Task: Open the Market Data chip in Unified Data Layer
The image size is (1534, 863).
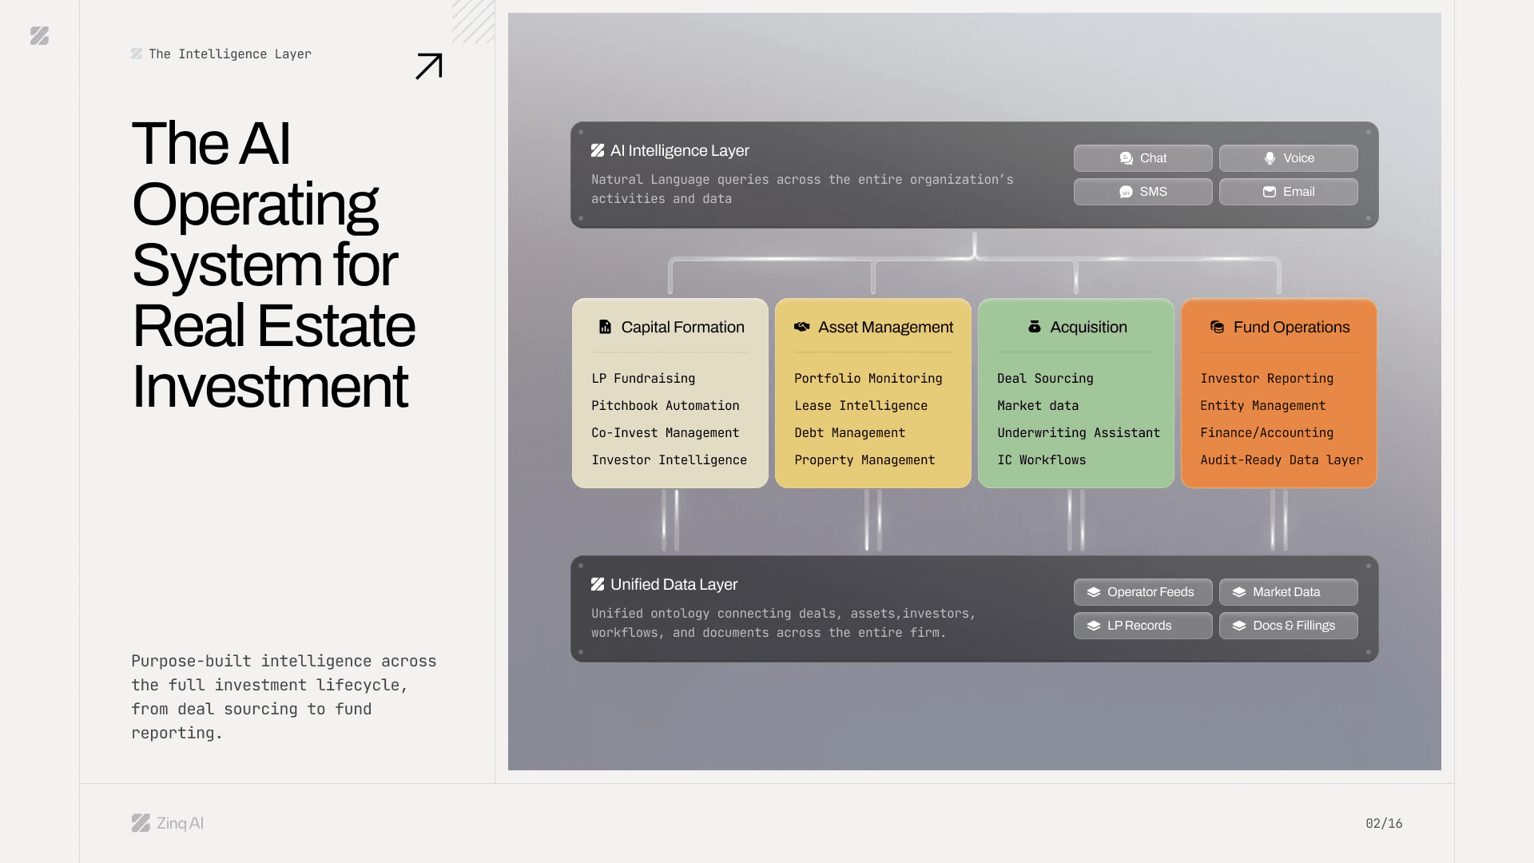Action: click(x=1289, y=592)
